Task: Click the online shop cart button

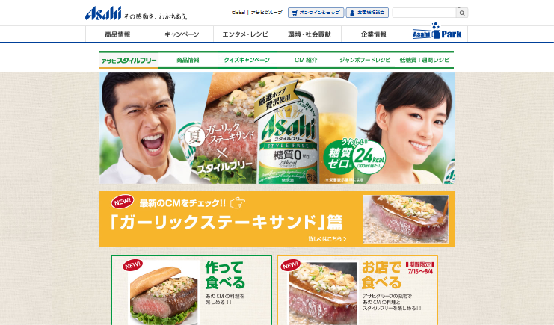Action: 316,13
